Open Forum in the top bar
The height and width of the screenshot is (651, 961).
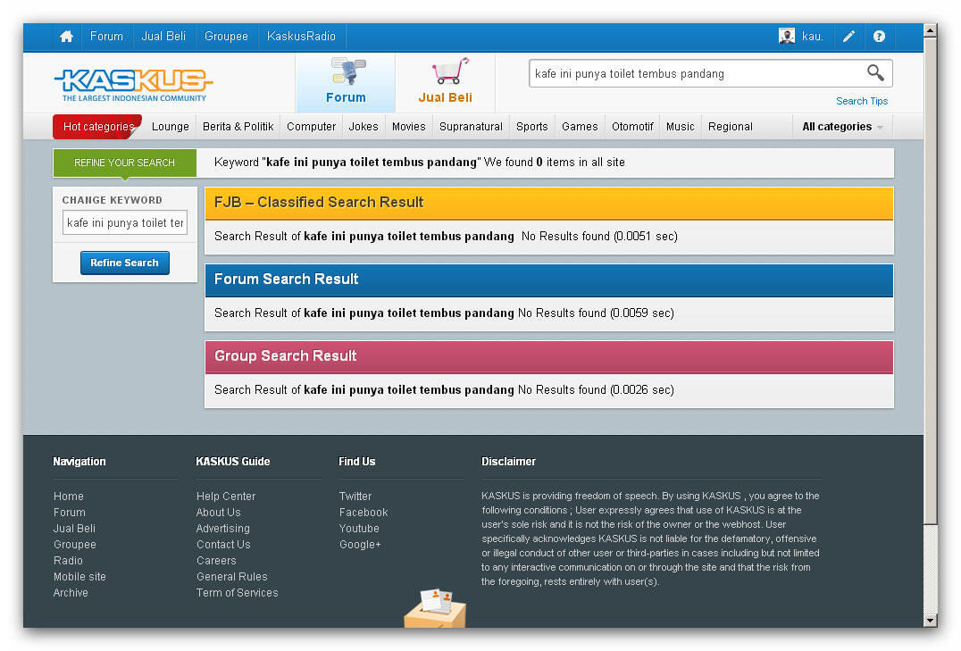pos(106,36)
